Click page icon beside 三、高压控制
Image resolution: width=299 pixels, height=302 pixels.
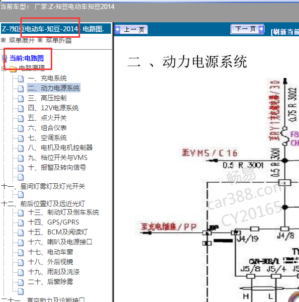tap(20, 98)
